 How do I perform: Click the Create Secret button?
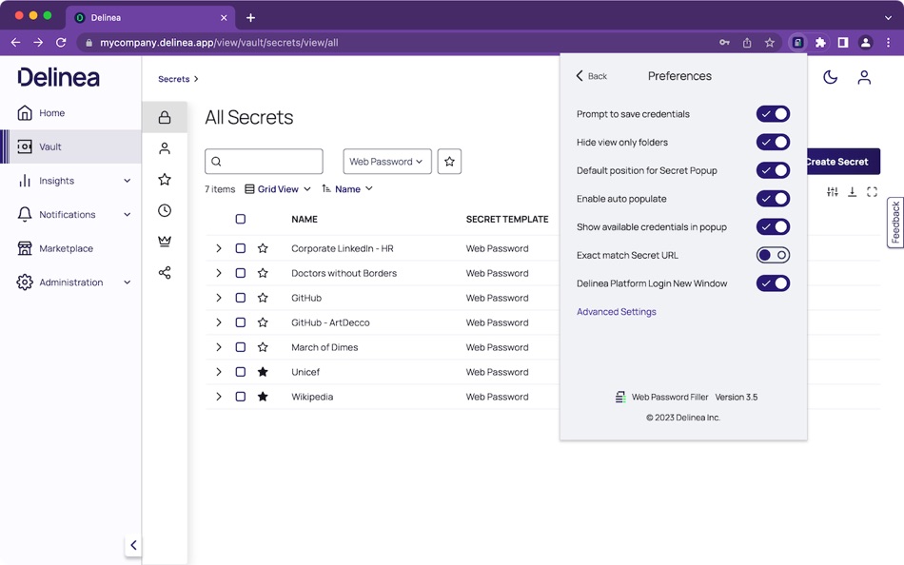(842, 162)
